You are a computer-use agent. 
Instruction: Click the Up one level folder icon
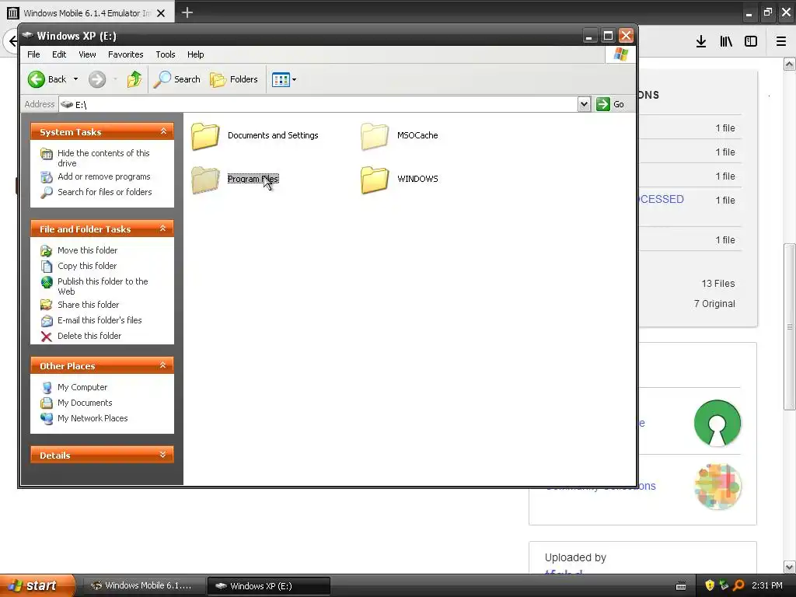pyautogui.click(x=134, y=79)
